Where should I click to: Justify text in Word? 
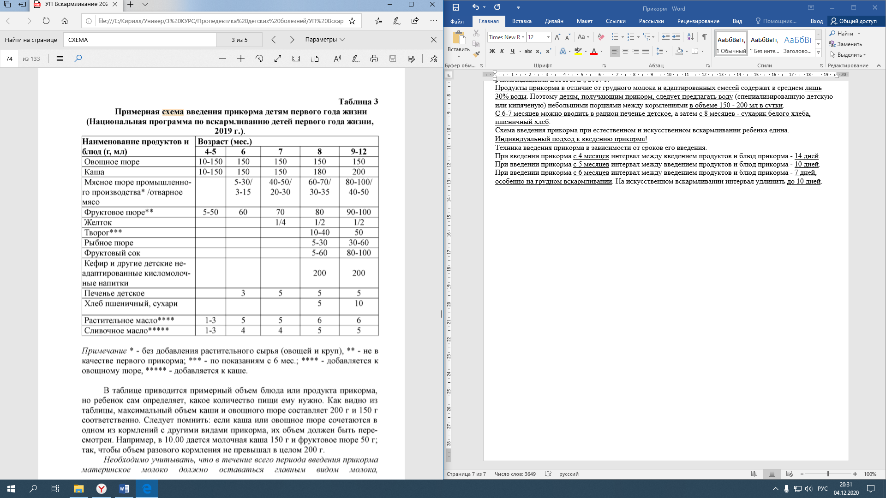pos(646,51)
